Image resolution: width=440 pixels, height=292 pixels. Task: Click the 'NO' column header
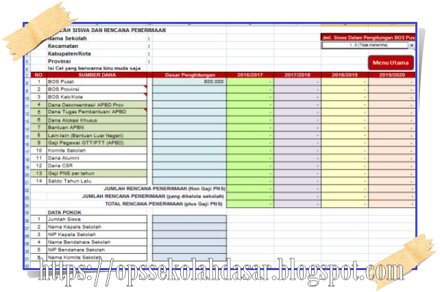click(x=38, y=75)
